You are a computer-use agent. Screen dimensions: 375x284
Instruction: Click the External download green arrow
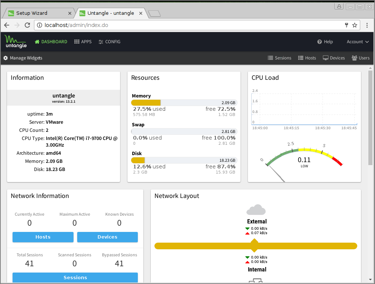click(x=247, y=229)
